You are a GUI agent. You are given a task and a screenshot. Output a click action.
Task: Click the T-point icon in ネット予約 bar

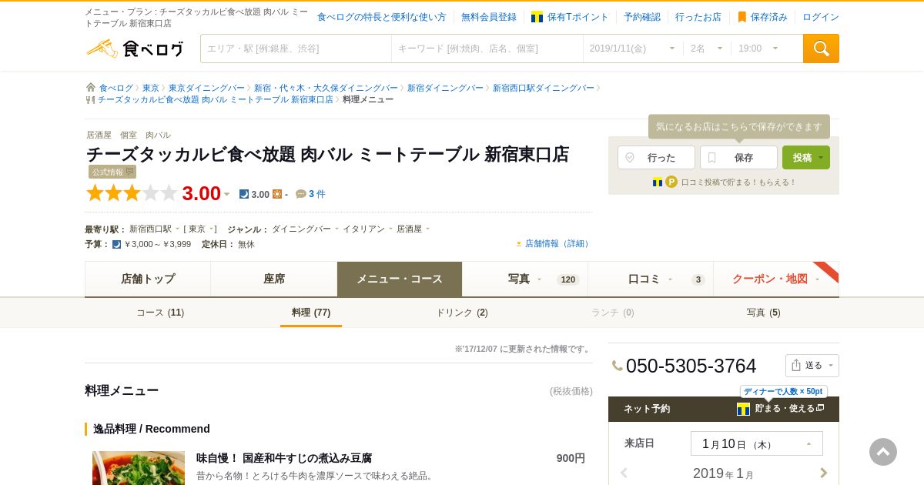tap(743, 409)
